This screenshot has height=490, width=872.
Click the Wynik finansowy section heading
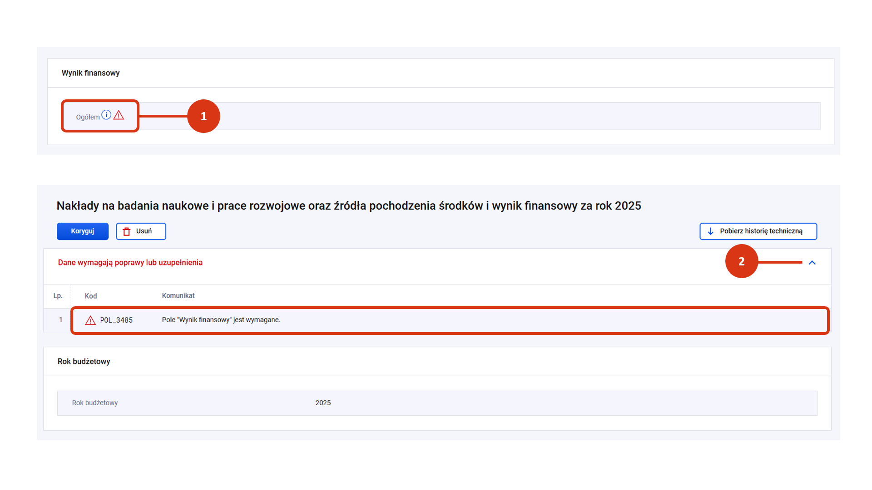coord(91,73)
